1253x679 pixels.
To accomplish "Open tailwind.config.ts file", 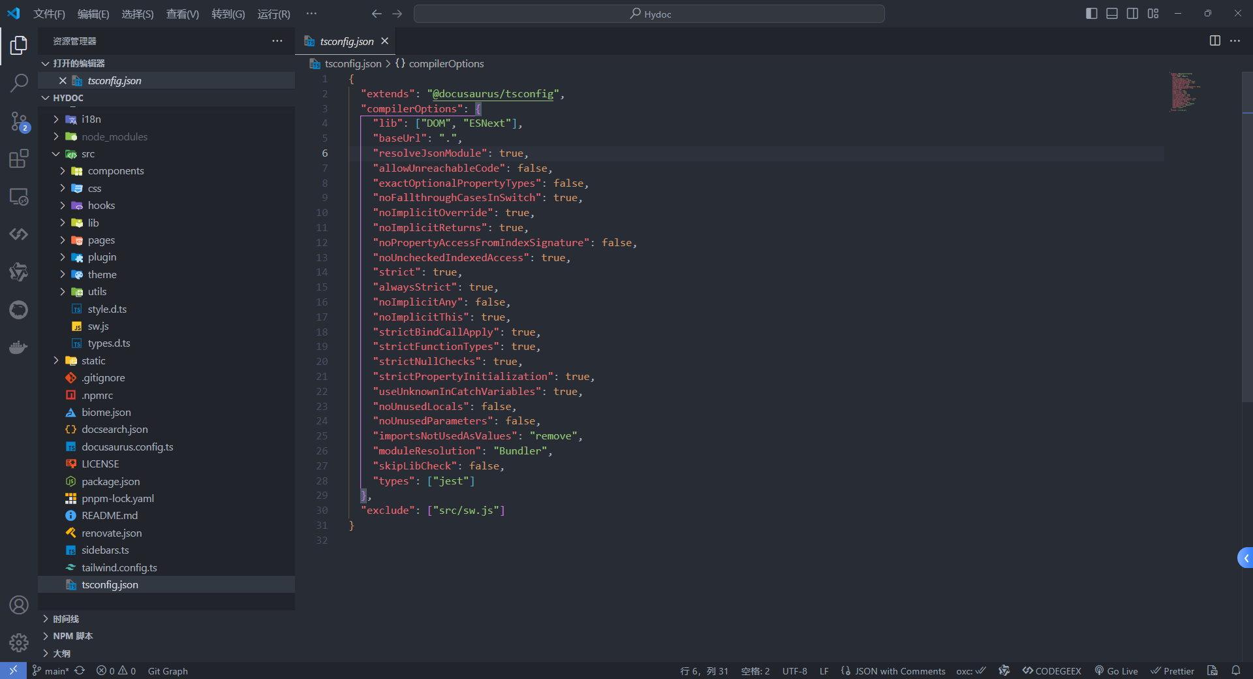I will pos(166,567).
